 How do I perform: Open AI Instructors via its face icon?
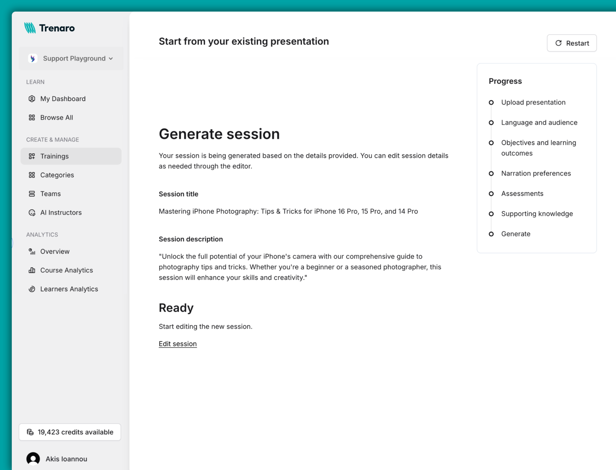(x=32, y=212)
